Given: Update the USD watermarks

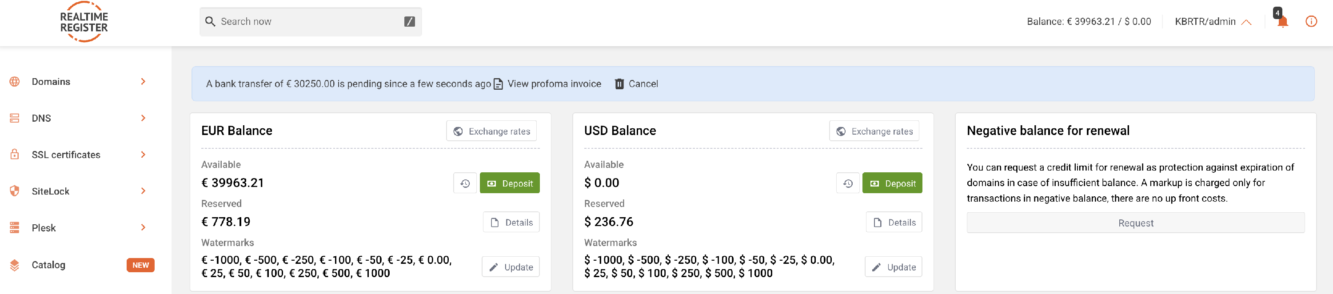Looking at the screenshot, I should tap(893, 267).
